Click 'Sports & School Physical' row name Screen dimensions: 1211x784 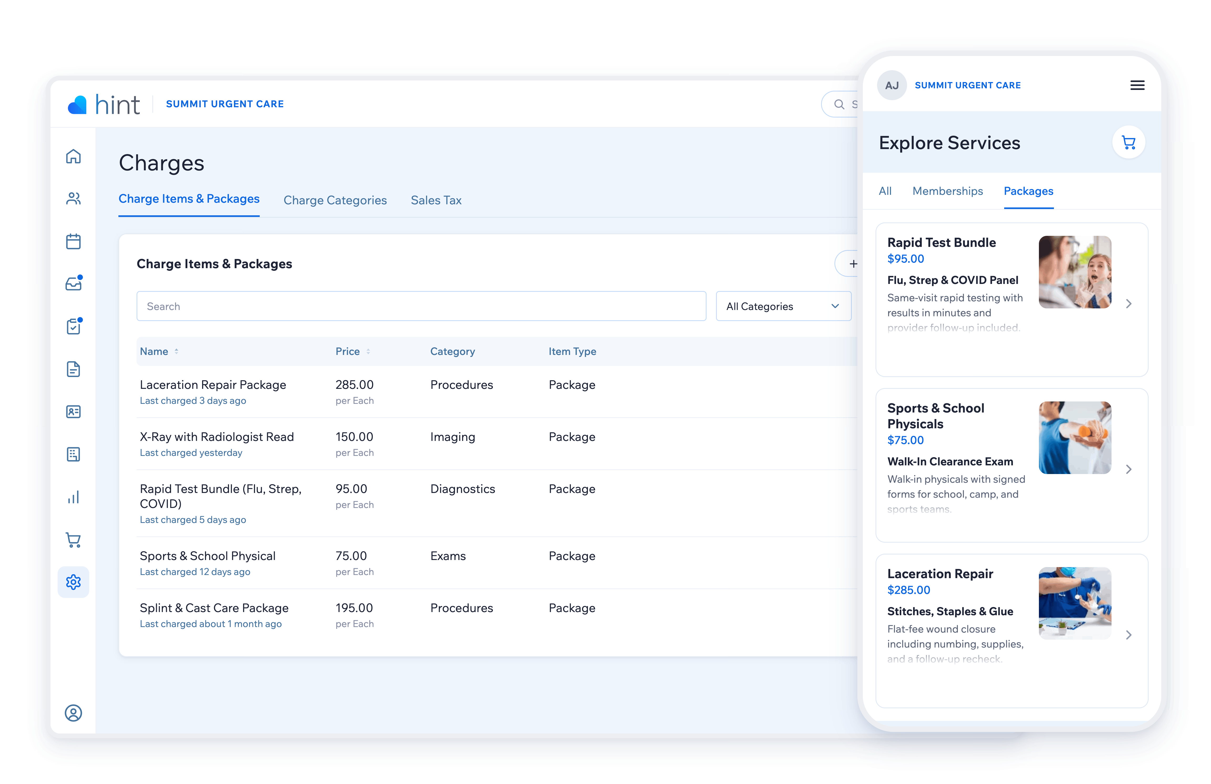[208, 556]
